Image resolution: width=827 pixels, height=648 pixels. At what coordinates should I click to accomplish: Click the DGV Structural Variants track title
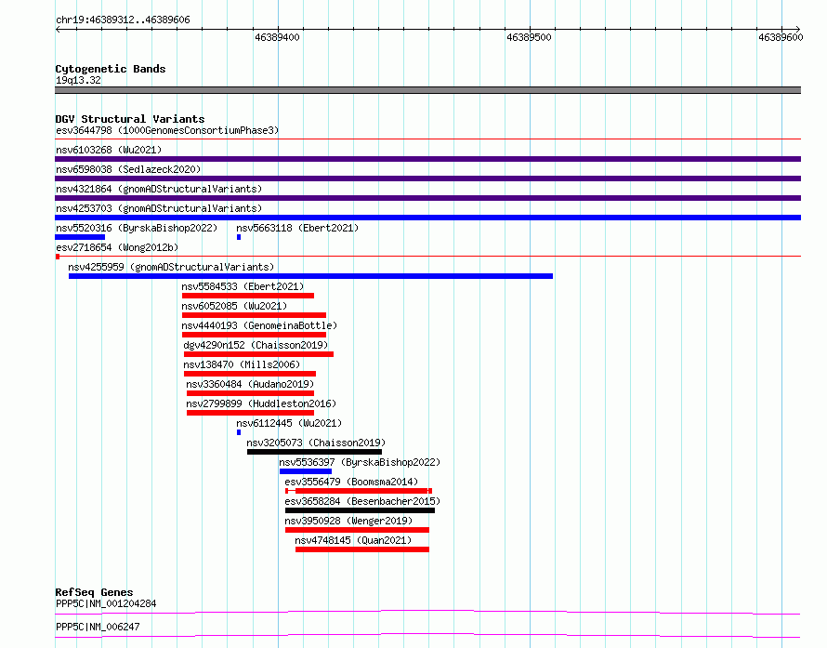pos(130,119)
